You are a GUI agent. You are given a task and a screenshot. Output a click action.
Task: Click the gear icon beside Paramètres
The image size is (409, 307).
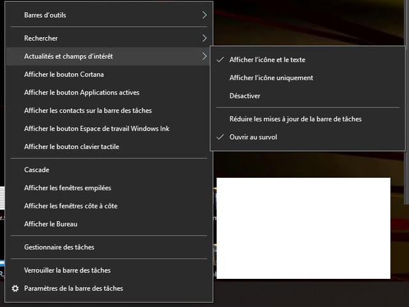pos(15,288)
